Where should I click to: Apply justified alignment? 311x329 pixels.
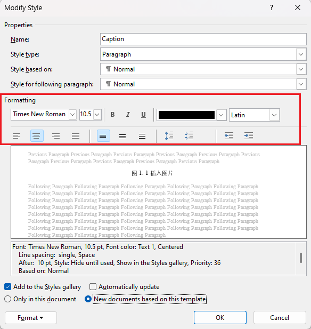[x=76, y=136]
